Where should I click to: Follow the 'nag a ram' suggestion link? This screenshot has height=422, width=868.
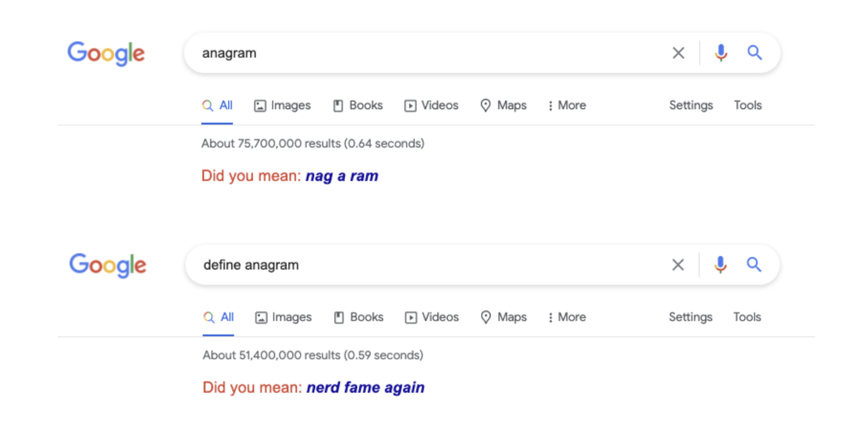342,176
